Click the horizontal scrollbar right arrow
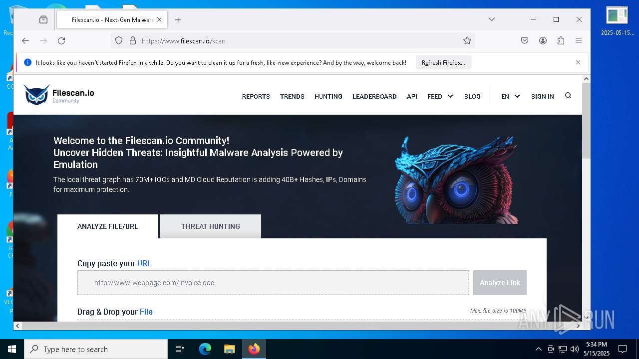639x359 pixels. [x=579, y=326]
